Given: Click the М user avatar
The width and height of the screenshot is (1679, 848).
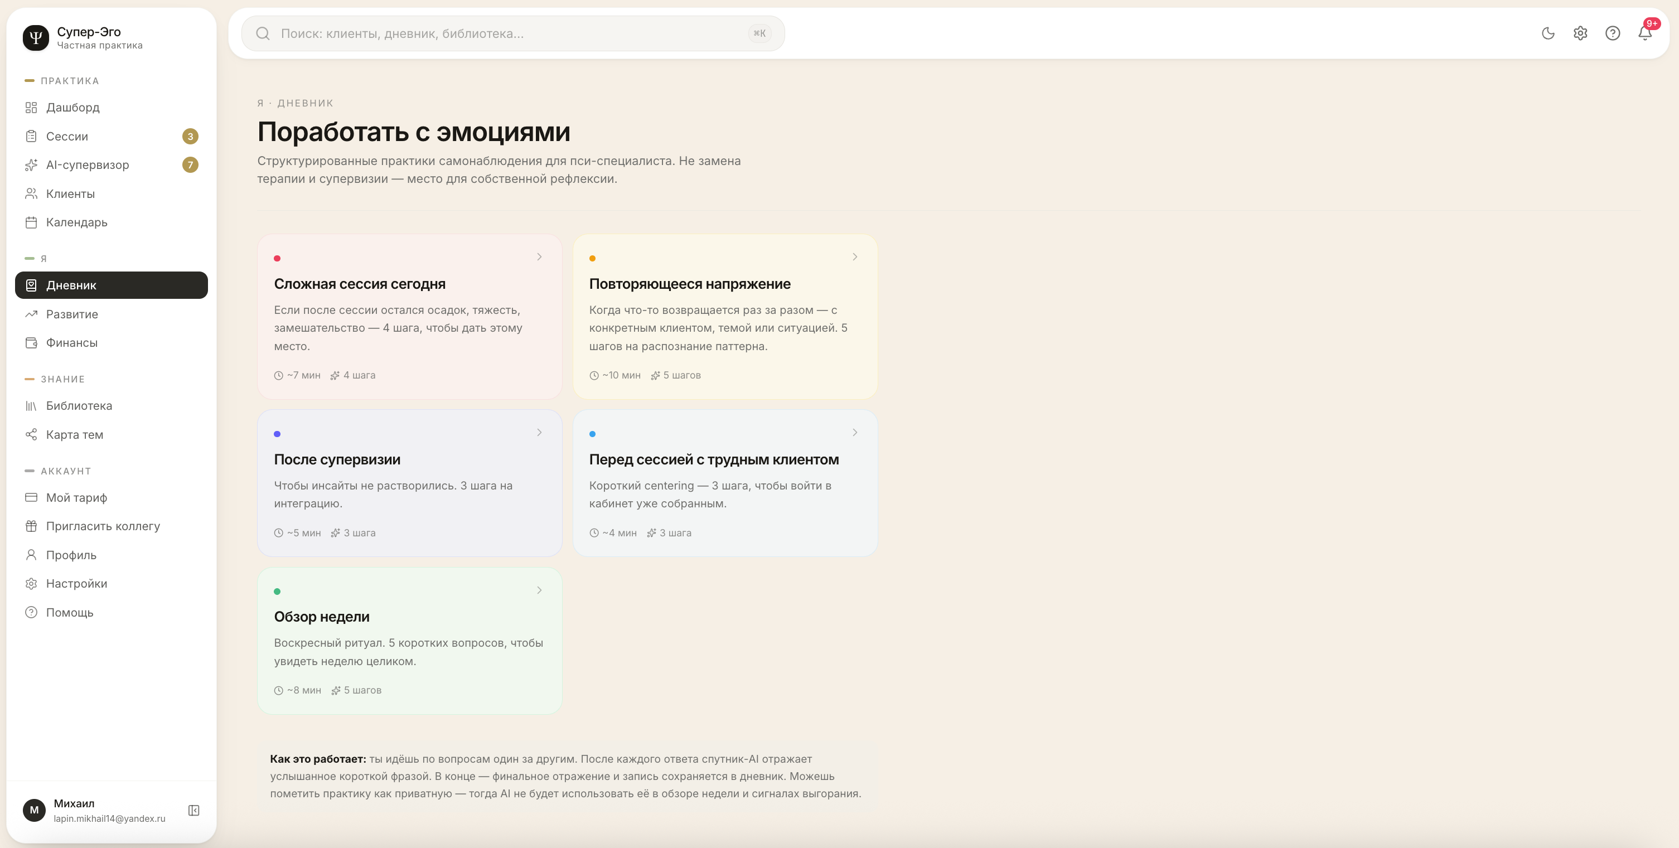Looking at the screenshot, I should pyautogui.click(x=35, y=810).
